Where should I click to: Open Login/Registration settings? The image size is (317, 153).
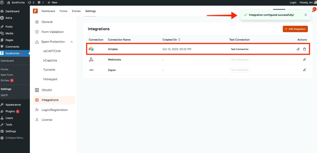(x=54, y=110)
